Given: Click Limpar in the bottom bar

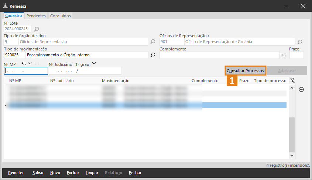Looking at the screenshot, I should [x=92, y=173].
